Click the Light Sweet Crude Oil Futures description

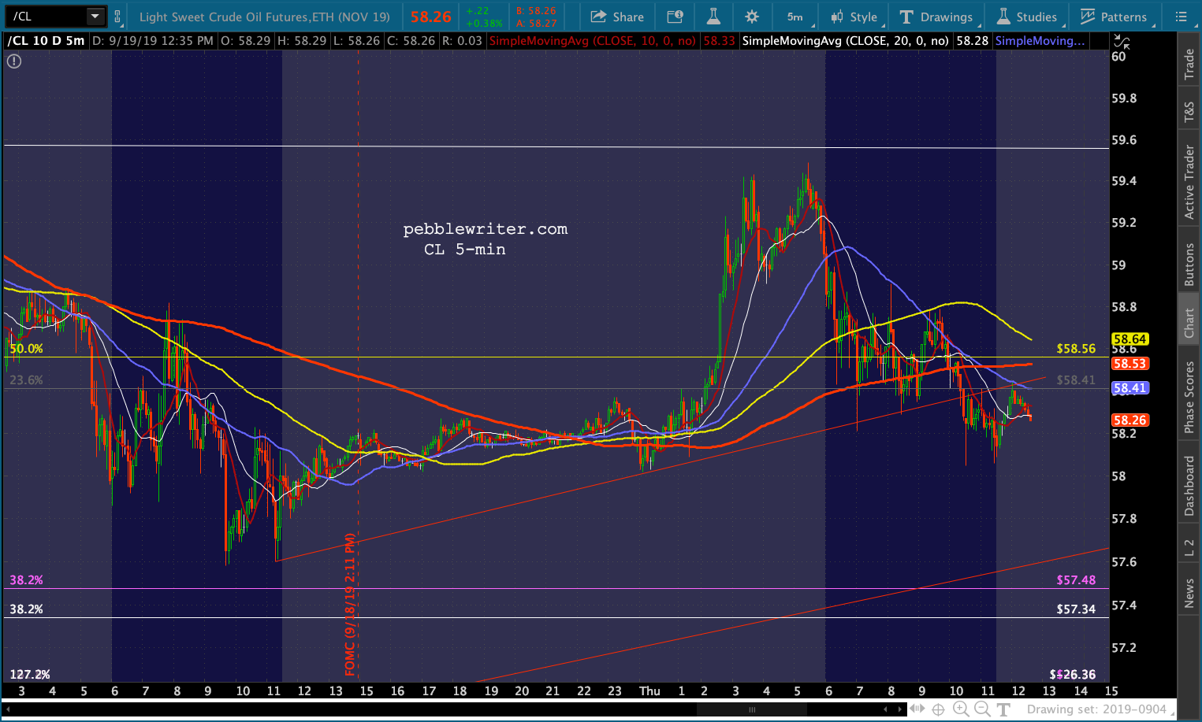click(x=265, y=17)
